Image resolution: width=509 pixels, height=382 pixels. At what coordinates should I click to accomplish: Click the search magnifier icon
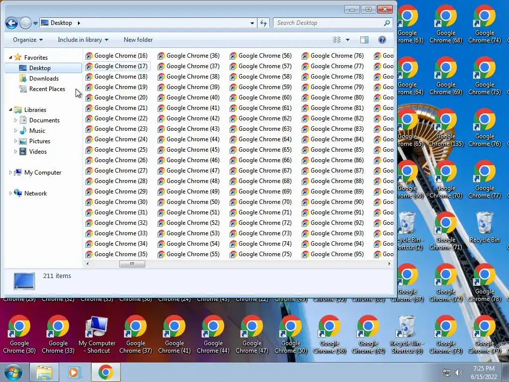click(387, 23)
